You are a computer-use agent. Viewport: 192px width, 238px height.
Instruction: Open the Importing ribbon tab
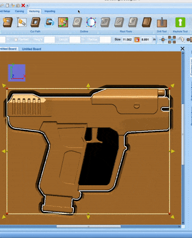coord(50,11)
